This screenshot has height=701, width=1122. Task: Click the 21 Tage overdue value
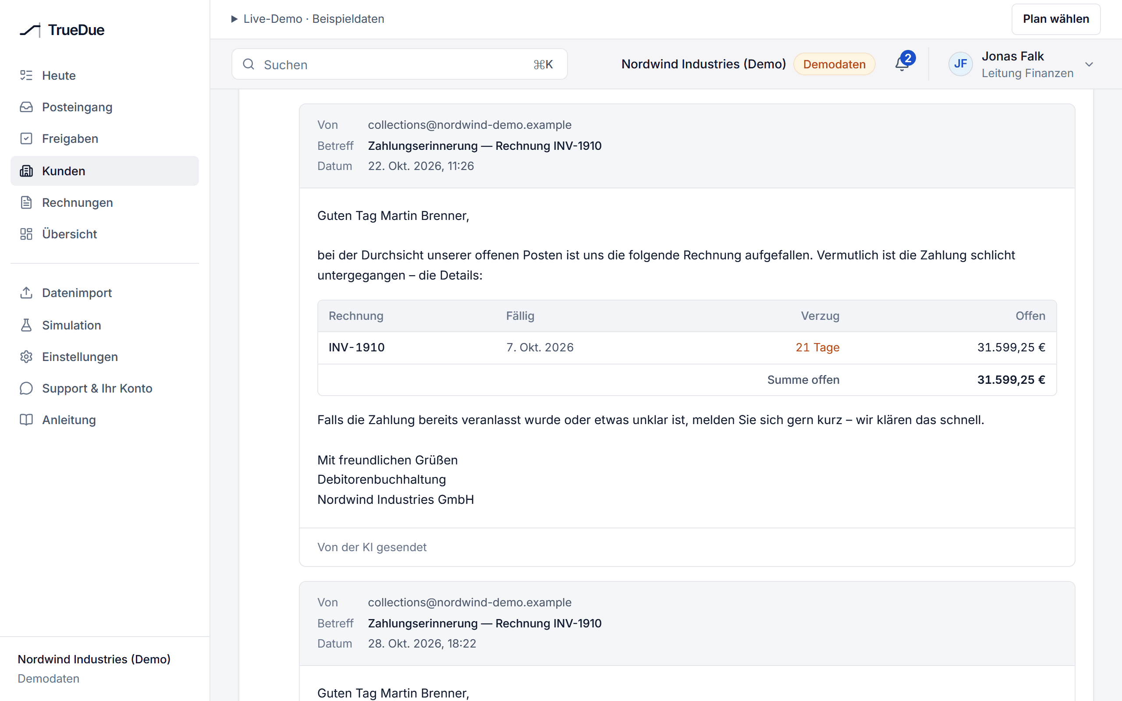[x=817, y=347]
